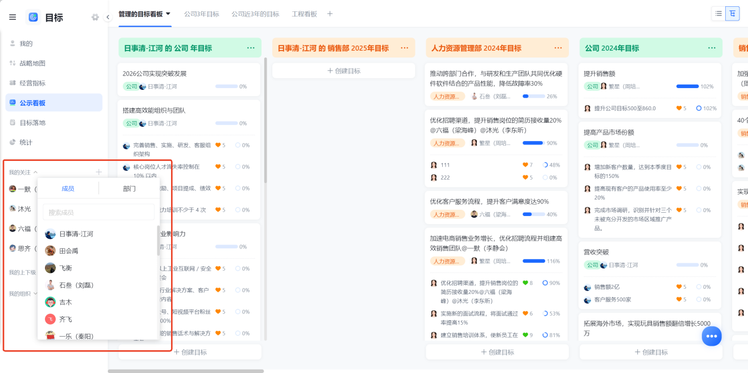Click the 人力资源 tag on 优化客户服务流程 card
Screen dimensions: 748x373
[447, 214]
